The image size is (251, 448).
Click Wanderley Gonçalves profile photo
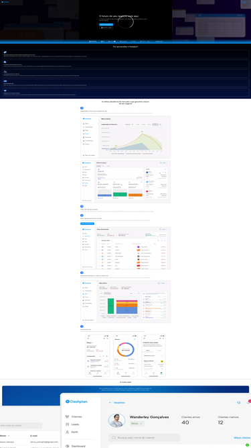(116, 420)
